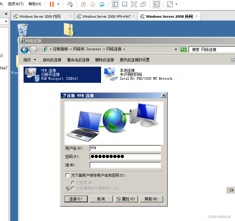
Task: Toggle the library sidebar view
Action: click(x=115, y=4)
